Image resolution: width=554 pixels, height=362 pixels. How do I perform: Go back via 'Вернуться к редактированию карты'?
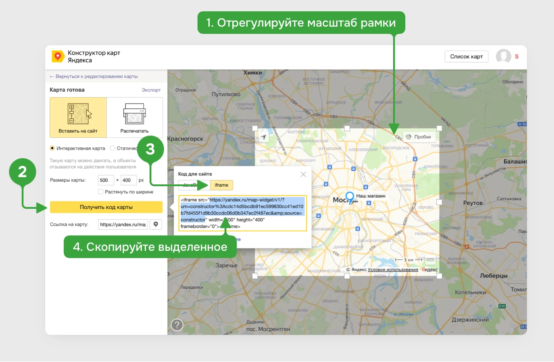(x=94, y=76)
